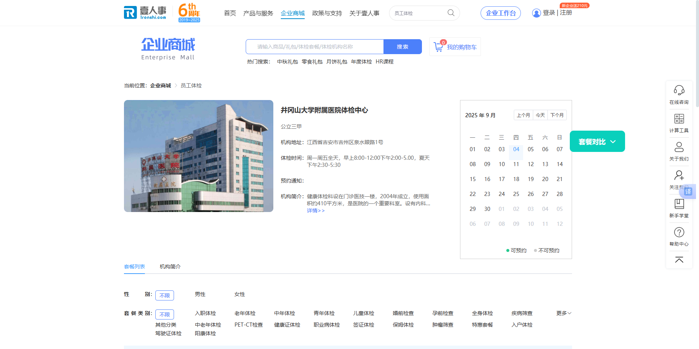The width and height of the screenshot is (699, 349).
Task: Select 中年体检 category filter
Action: point(285,313)
